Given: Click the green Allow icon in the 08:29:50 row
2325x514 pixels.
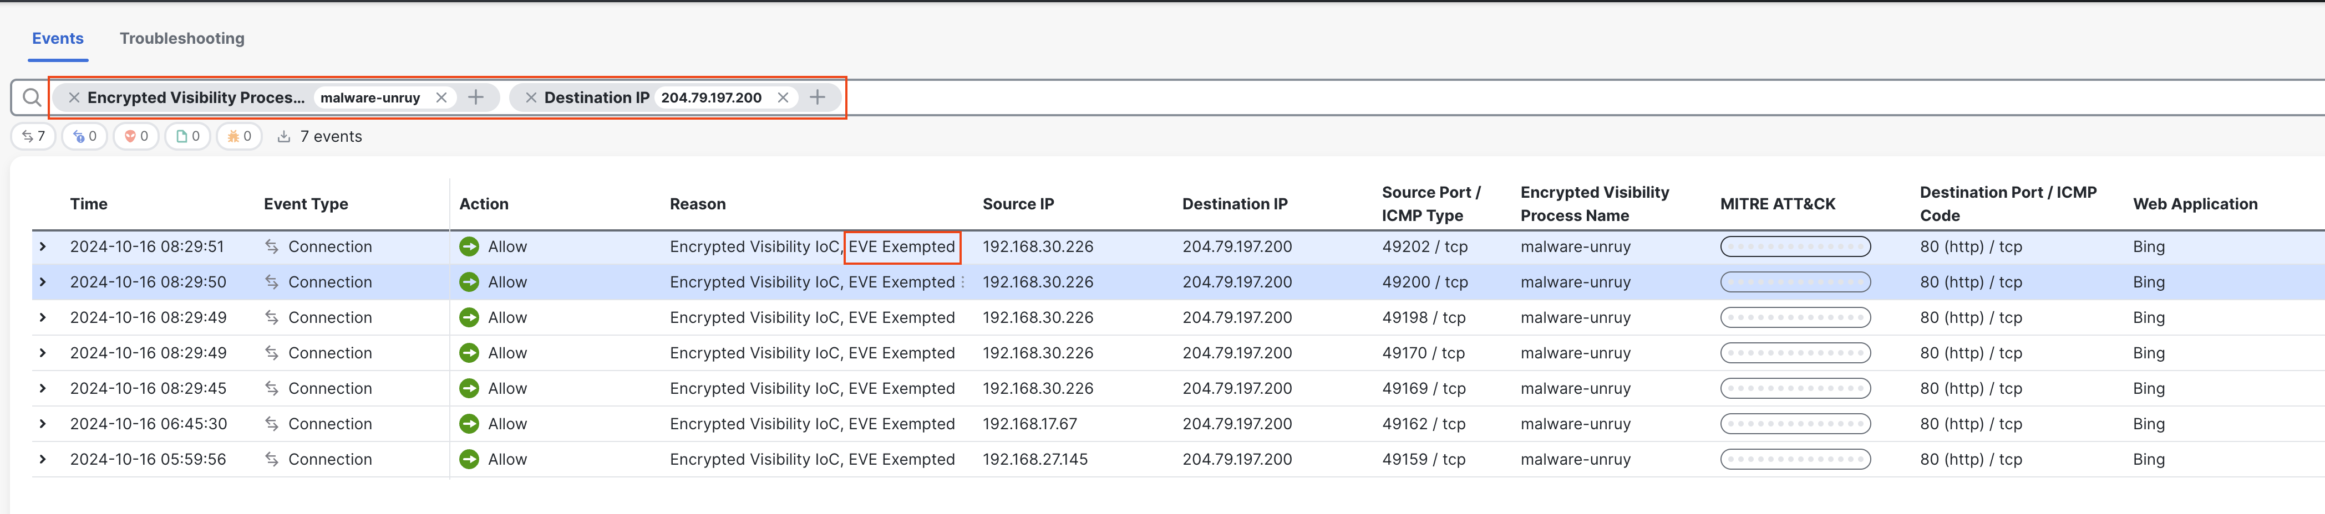Looking at the screenshot, I should (469, 282).
